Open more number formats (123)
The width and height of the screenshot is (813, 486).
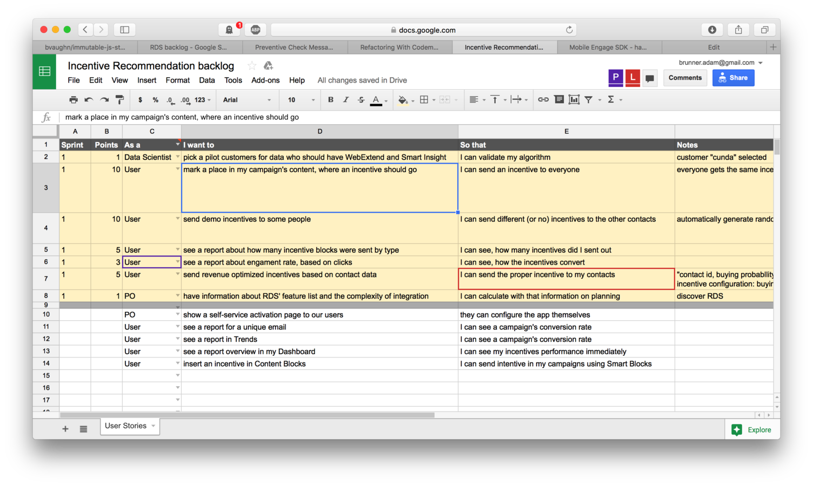point(203,100)
